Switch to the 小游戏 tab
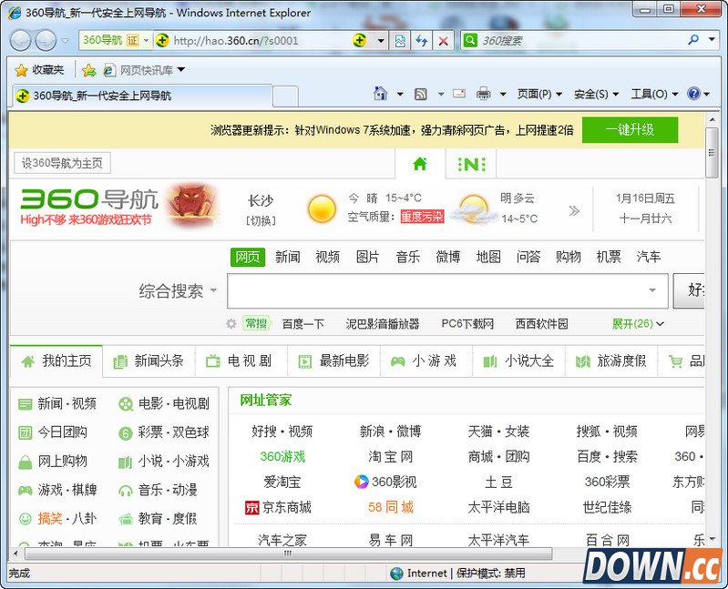Image resolution: width=728 pixels, height=589 pixels. pos(426,361)
